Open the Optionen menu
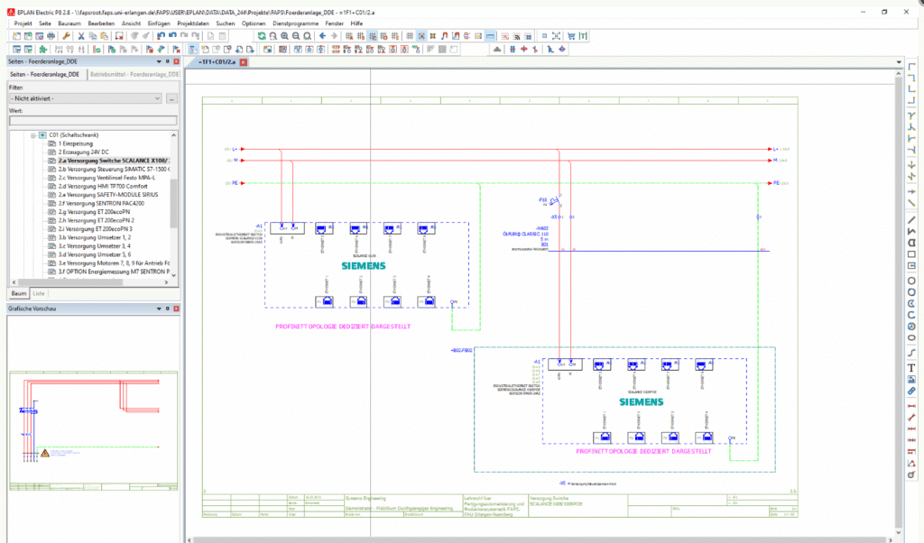Viewport: 924px width, 543px height. (x=255, y=23)
